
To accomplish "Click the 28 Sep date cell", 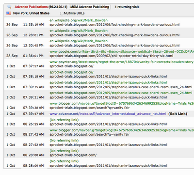I will point(12,56).
